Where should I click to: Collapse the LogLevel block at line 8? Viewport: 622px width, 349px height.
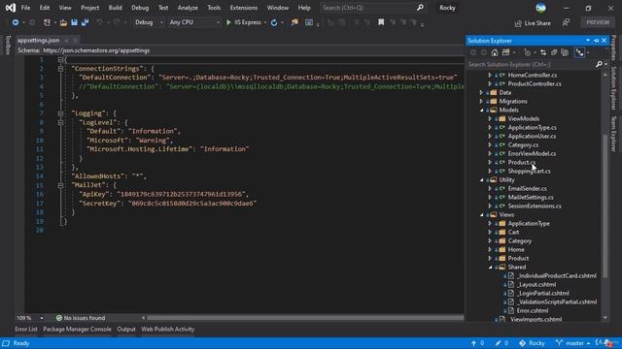pos(60,123)
